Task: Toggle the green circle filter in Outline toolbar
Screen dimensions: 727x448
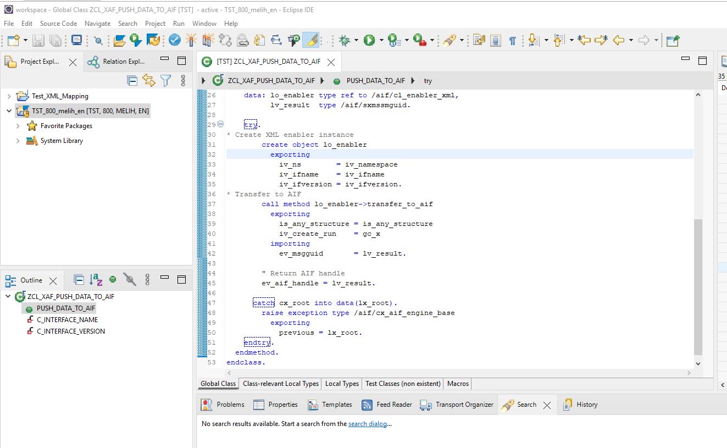Action: [x=113, y=280]
